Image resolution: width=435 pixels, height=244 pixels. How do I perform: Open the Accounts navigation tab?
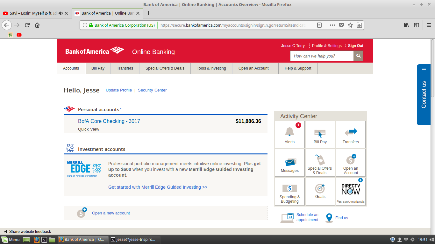coord(71,68)
